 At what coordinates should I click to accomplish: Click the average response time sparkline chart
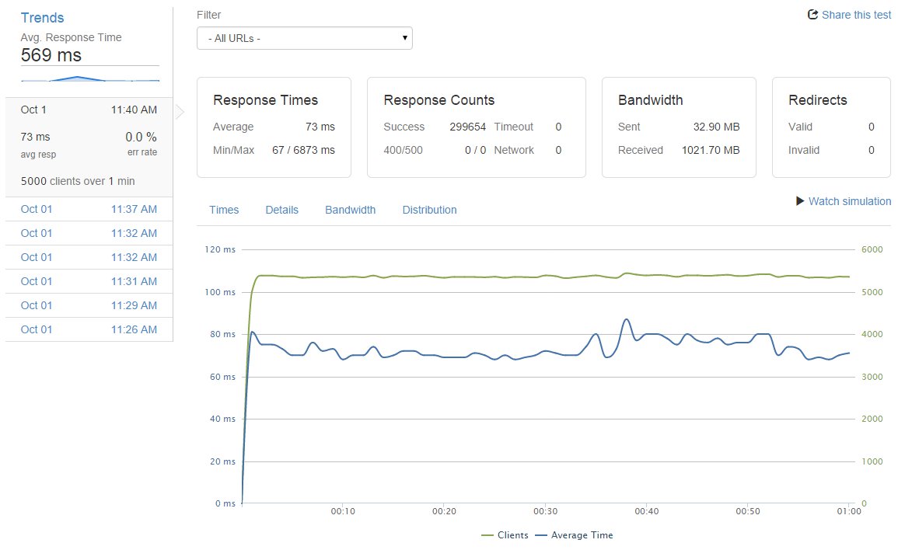[x=89, y=78]
